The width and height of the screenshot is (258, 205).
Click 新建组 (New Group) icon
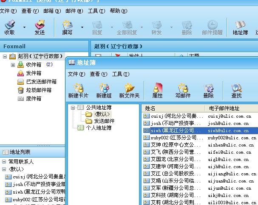pos(104,90)
